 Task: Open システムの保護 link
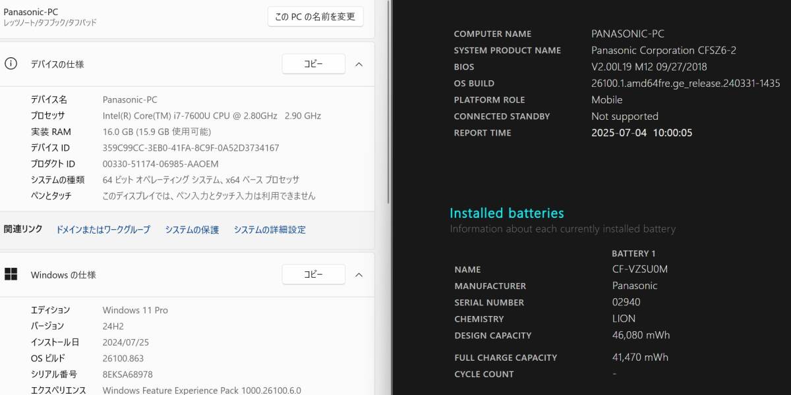click(x=192, y=230)
